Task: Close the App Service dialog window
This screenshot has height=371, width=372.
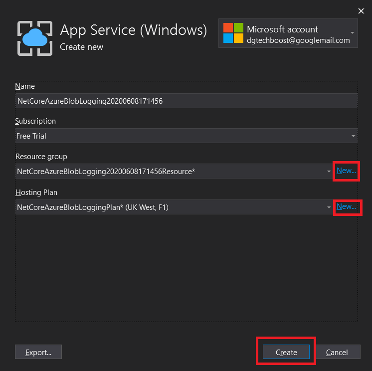Action: tap(361, 10)
